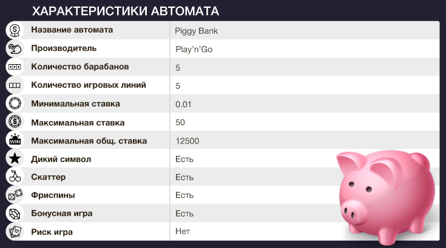Click the dollar chip icon beside Максимальная ставка

tap(14, 122)
